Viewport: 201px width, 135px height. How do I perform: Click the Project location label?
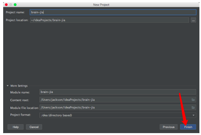coord(17,20)
